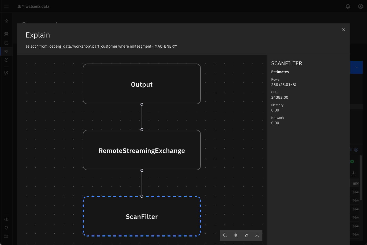Open the SQL query workspace icon
367x245 pixels.
pos(6,51)
